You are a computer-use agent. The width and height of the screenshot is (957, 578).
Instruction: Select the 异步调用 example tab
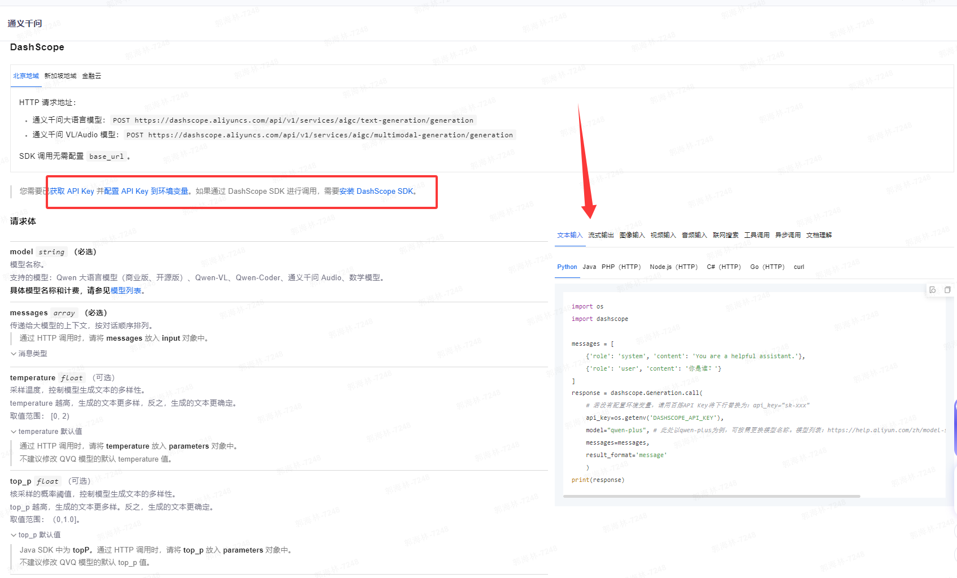tap(788, 235)
